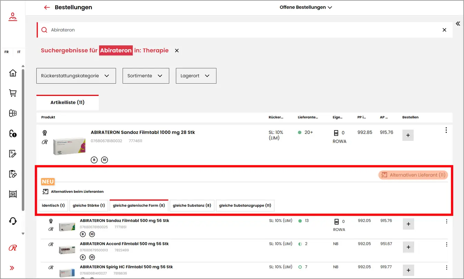Click the award badge icon on Sandoz 1000 mg
Viewport: 464px width, 279px height.
[45, 133]
